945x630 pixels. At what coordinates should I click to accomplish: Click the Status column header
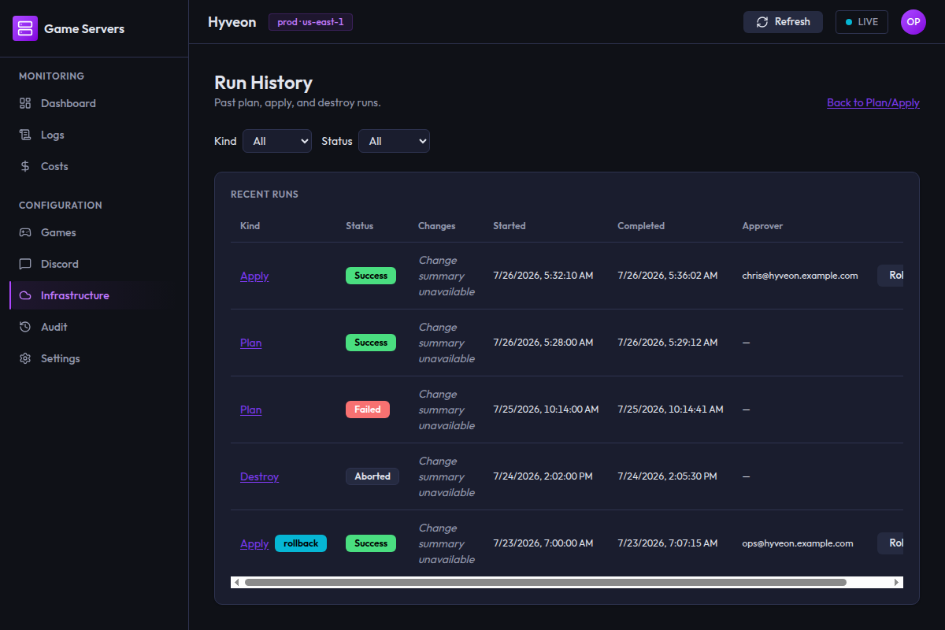point(360,226)
